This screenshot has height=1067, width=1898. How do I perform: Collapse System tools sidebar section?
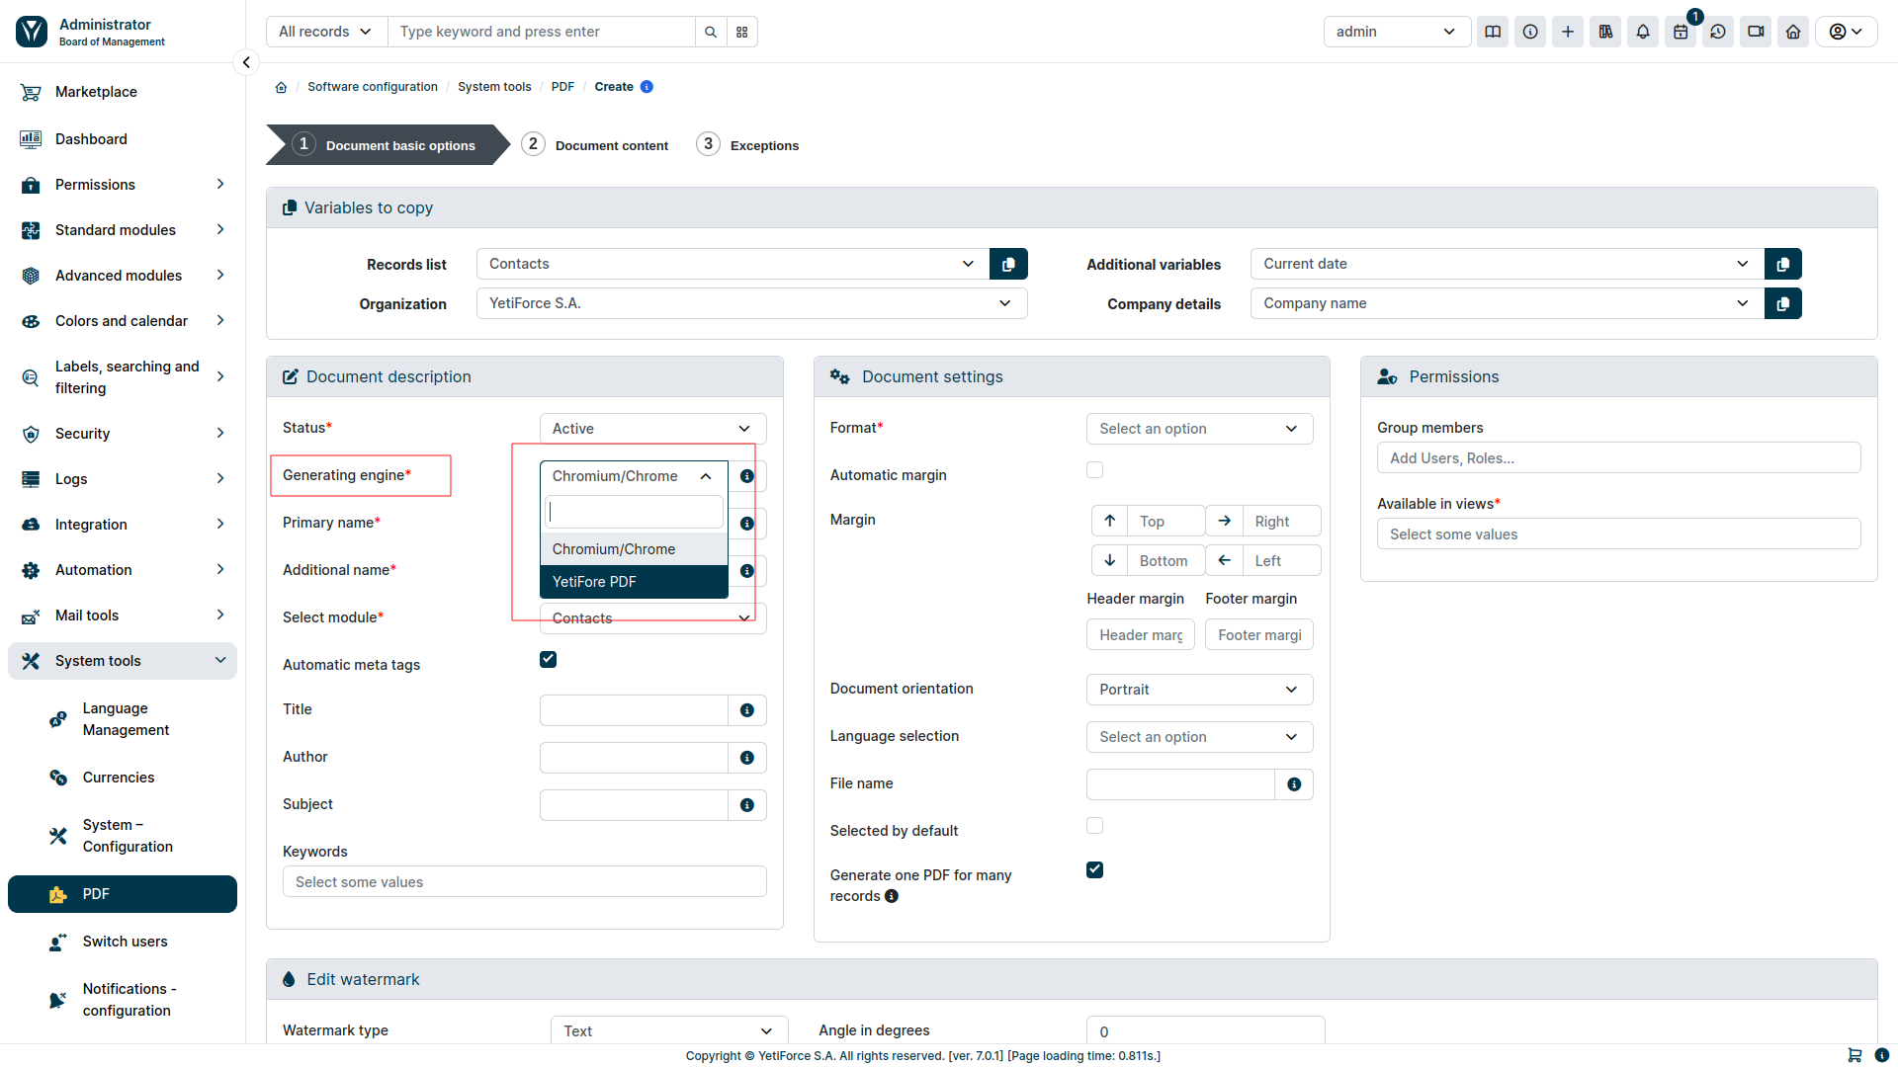[123, 661]
